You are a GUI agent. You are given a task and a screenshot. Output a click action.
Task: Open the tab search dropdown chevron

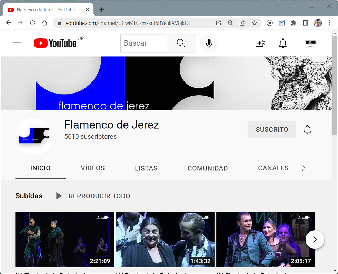point(278,6)
